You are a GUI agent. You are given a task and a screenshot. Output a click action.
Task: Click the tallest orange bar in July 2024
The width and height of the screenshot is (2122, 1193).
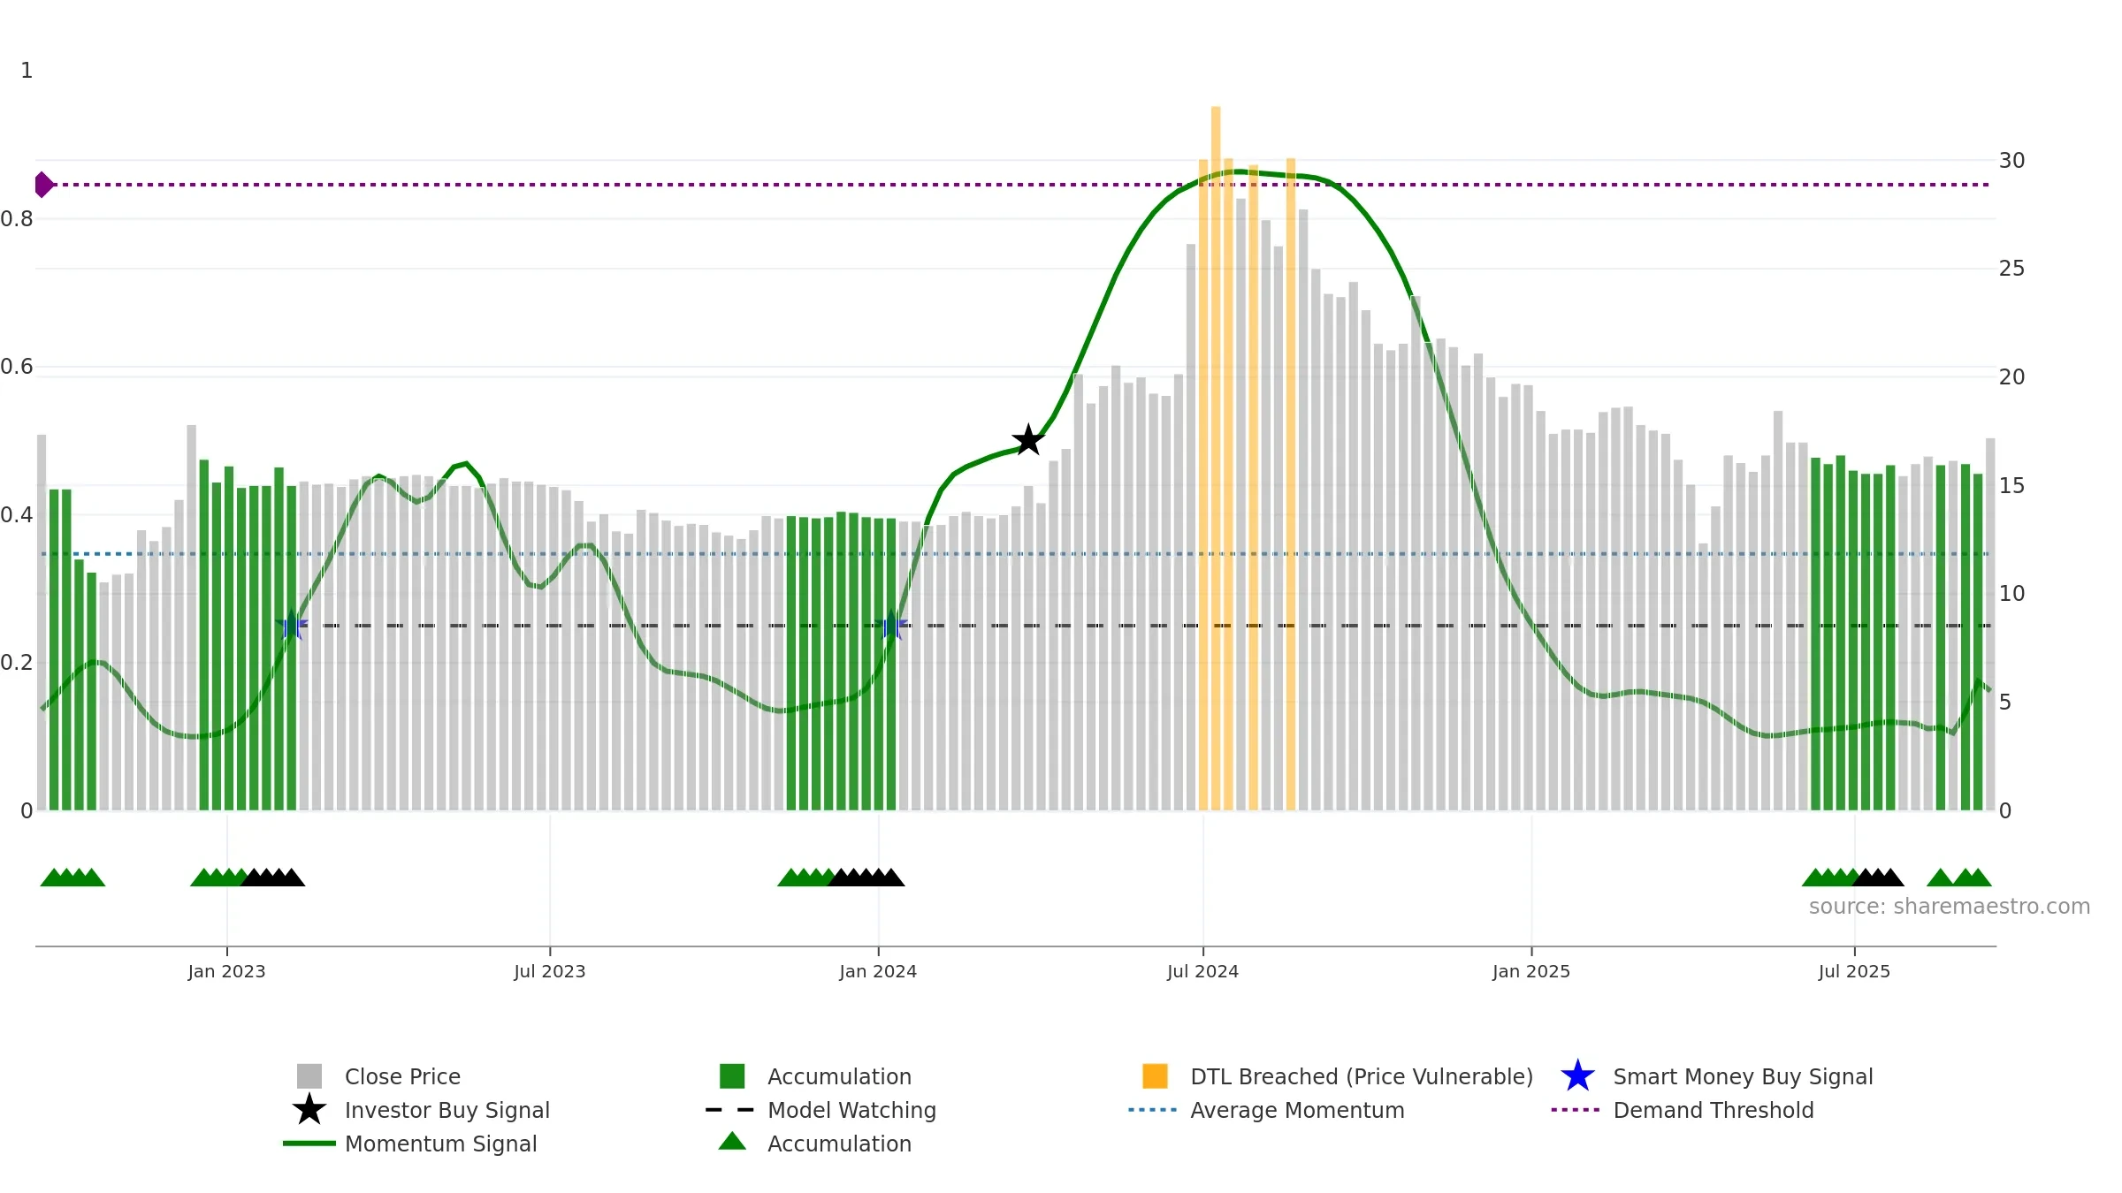tap(1216, 458)
